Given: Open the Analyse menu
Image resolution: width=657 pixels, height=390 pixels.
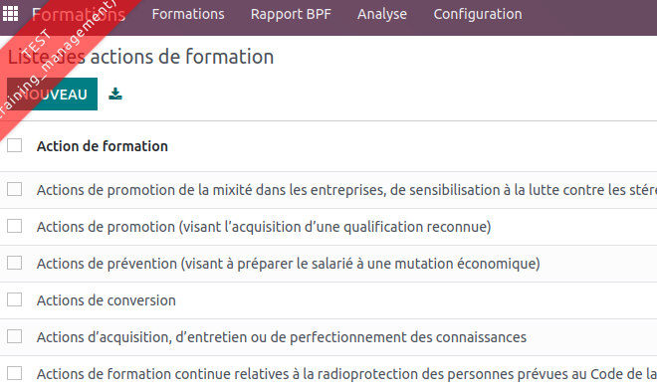Looking at the screenshot, I should click(x=382, y=14).
